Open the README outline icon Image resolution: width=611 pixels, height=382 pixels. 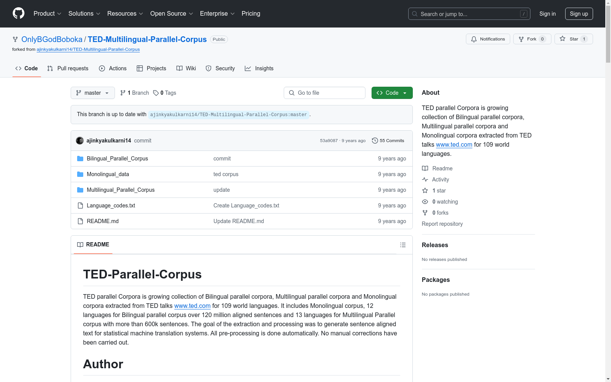(x=402, y=245)
